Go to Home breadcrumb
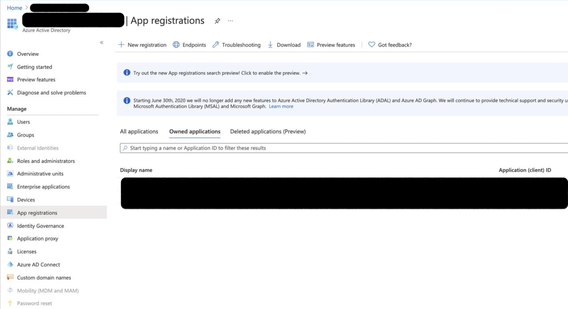The height and width of the screenshot is (309, 568). 15,8
